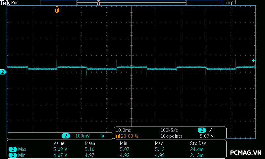Click the channel 2 trigger source badge

point(202,130)
